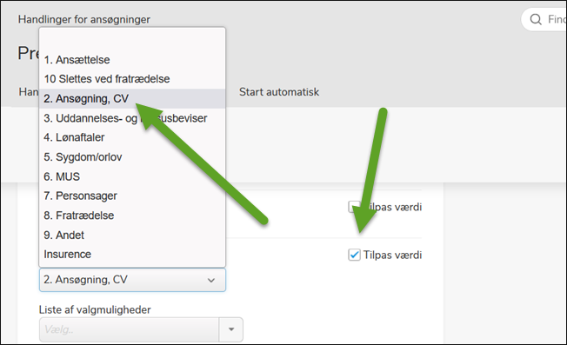Check the upper unchecked 'Tilpas værdi' checkbox

(354, 207)
